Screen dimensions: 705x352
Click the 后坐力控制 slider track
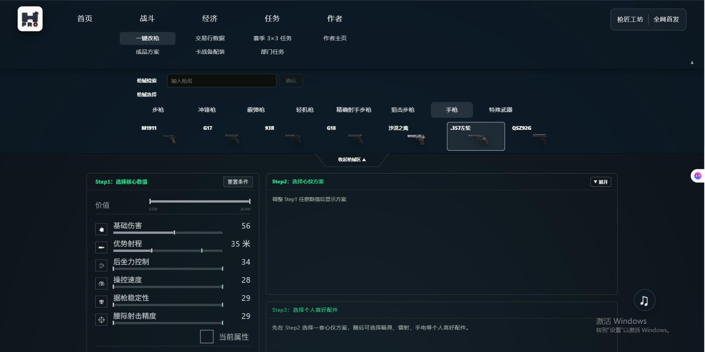[168, 269]
